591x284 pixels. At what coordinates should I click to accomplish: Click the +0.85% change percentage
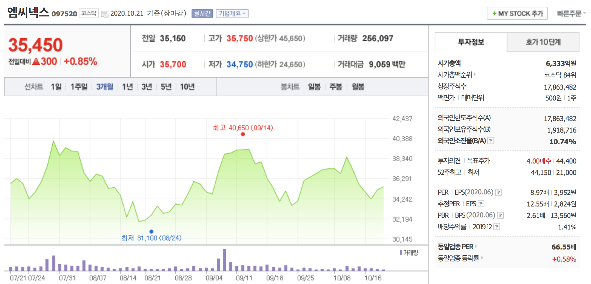point(80,61)
